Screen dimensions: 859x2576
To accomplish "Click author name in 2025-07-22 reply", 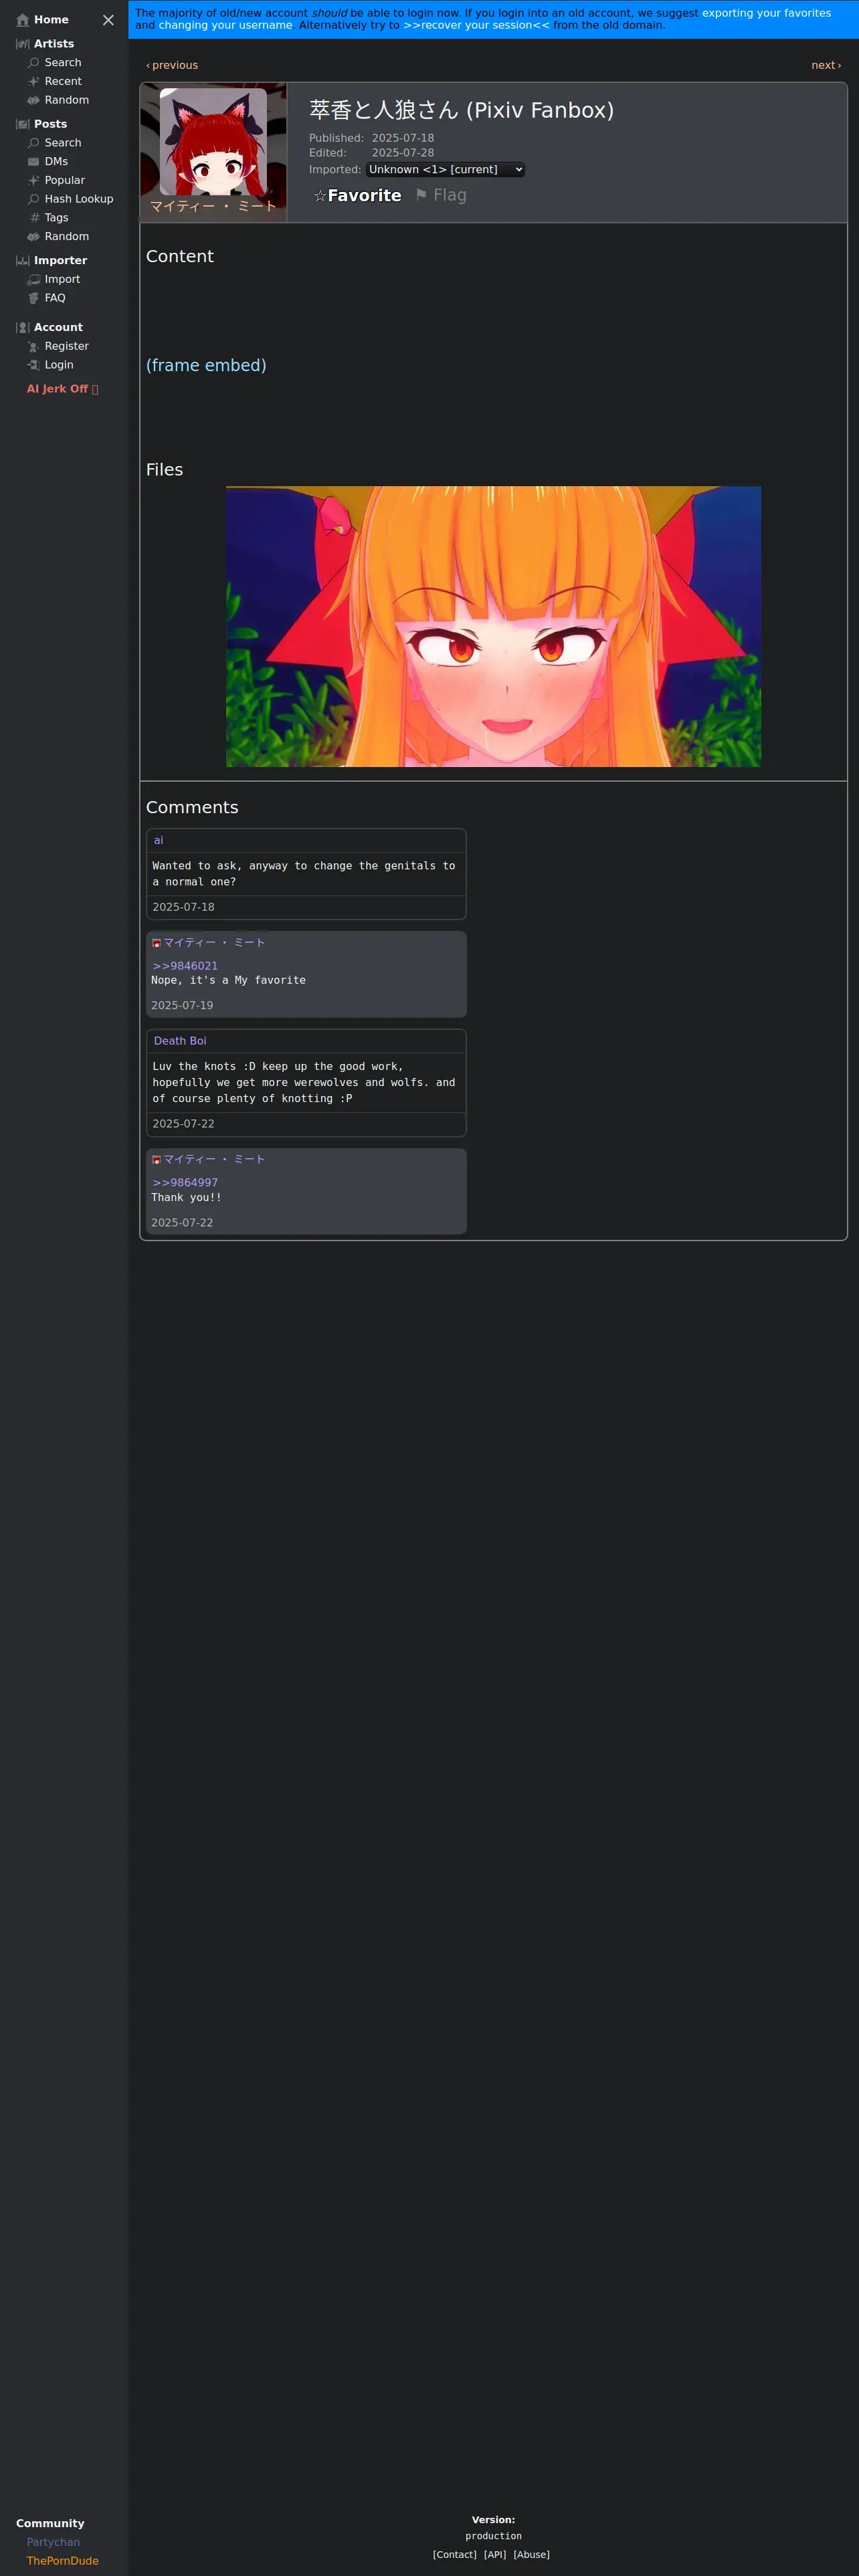I will [x=214, y=1160].
